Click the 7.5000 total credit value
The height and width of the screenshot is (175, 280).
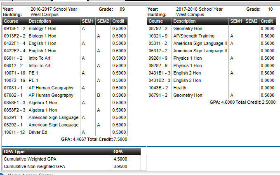tap(120, 139)
